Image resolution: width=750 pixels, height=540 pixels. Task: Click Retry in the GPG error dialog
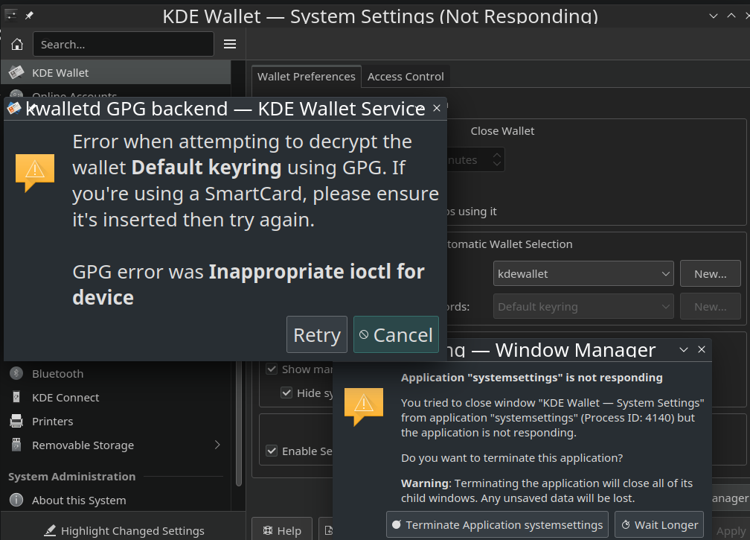pos(316,334)
